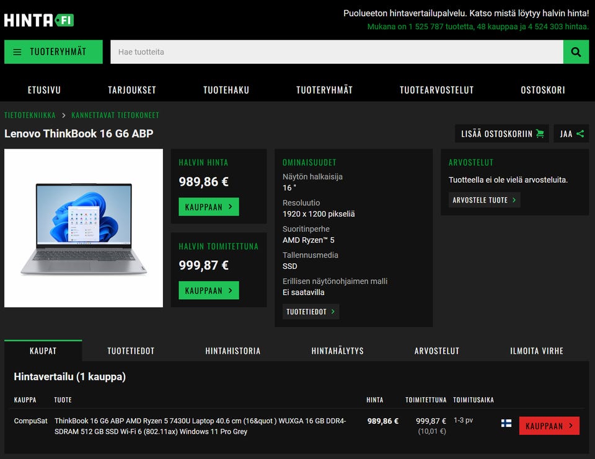Click the Lenovo ThinkBook 16 G6 ABP title
The width and height of the screenshot is (595, 459).
click(x=79, y=134)
